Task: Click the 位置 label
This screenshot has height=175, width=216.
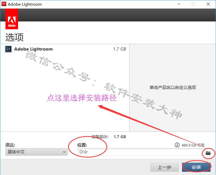Action: [x=82, y=145]
